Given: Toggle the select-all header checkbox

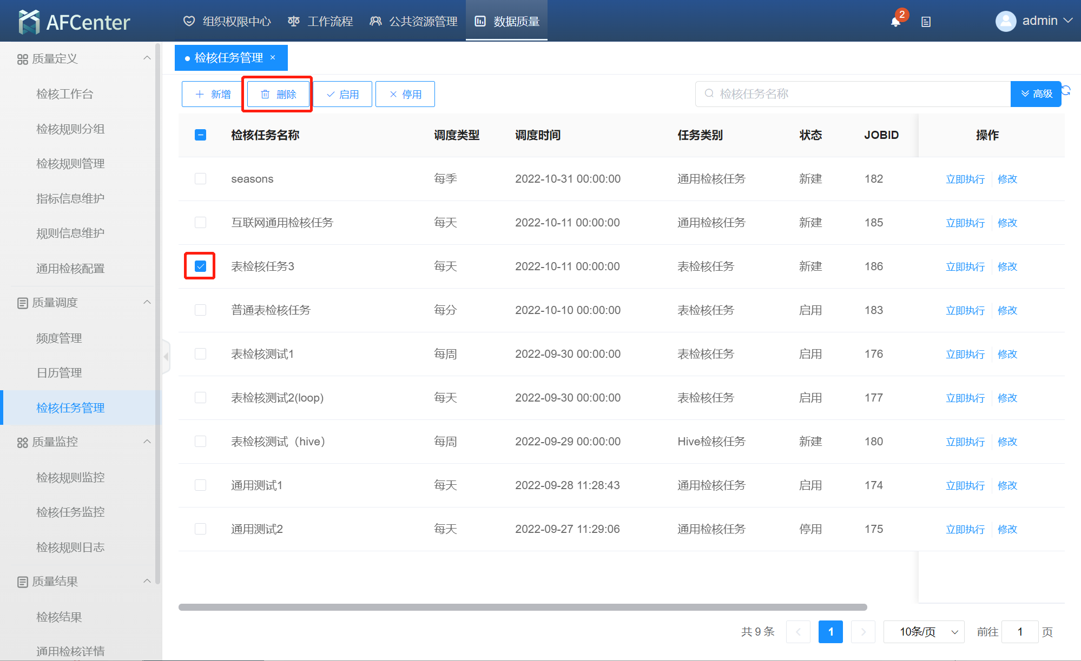Looking at the screenshot, I should 200,135.
